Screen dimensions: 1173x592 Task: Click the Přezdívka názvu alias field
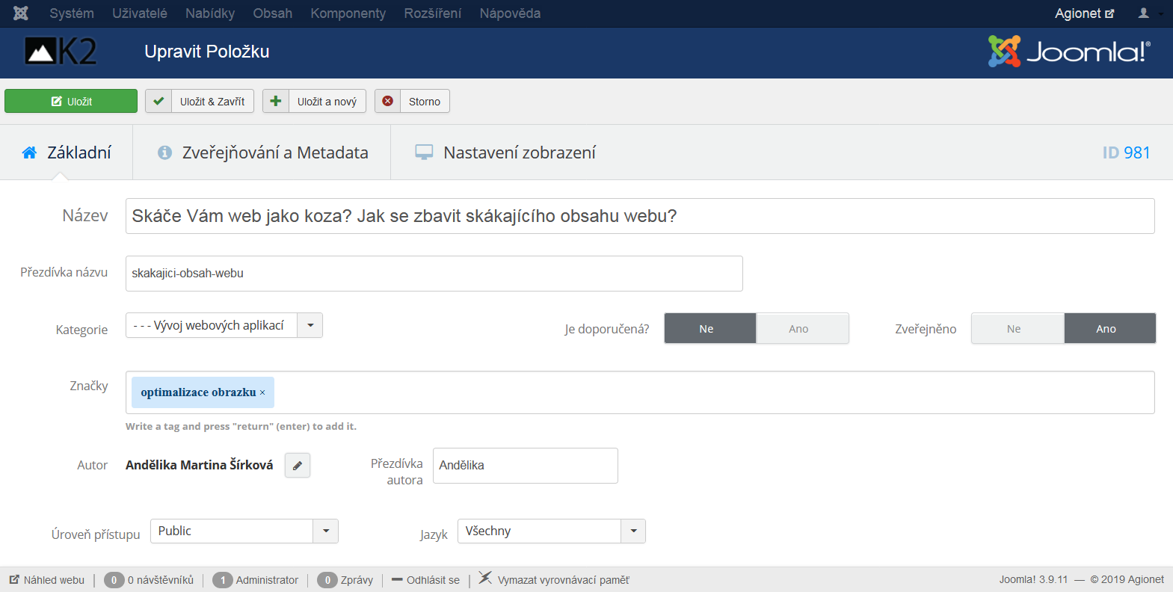point(434,274)
